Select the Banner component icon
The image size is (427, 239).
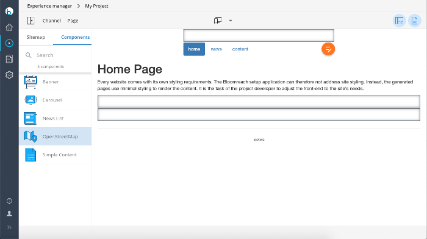[30, 82]
